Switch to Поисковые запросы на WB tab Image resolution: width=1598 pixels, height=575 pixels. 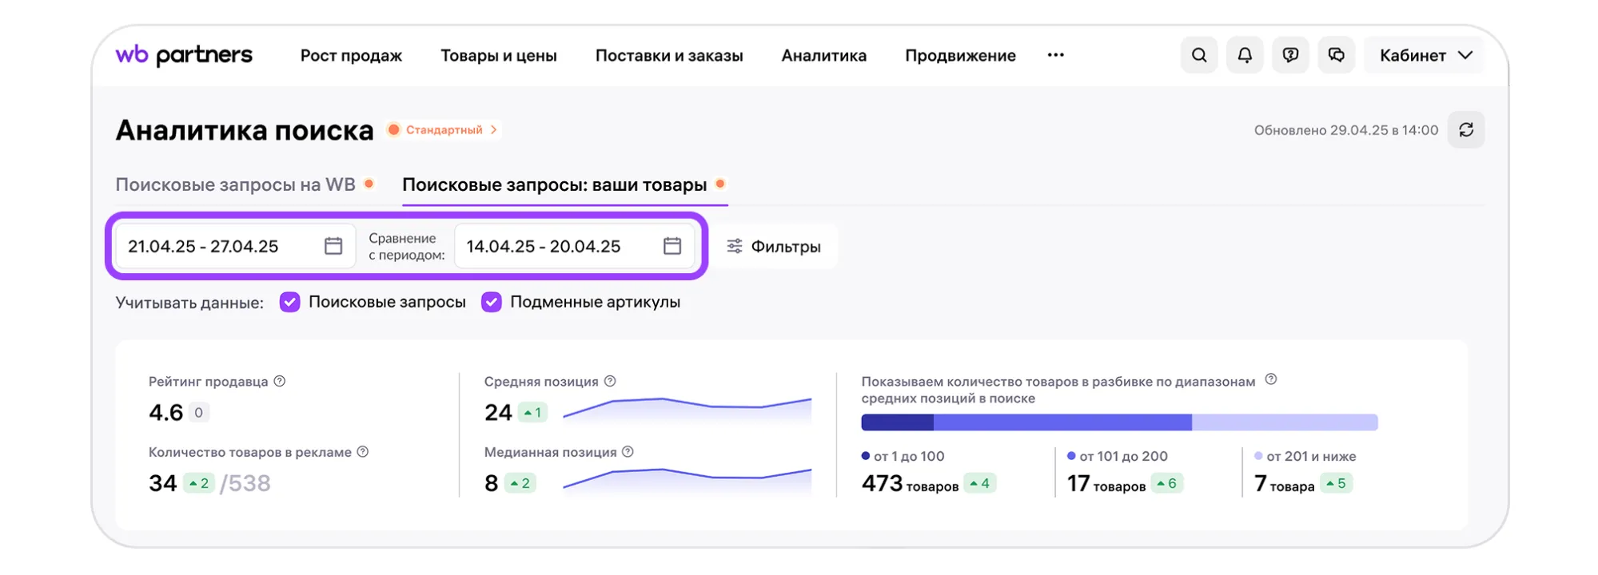click(235, 184)
